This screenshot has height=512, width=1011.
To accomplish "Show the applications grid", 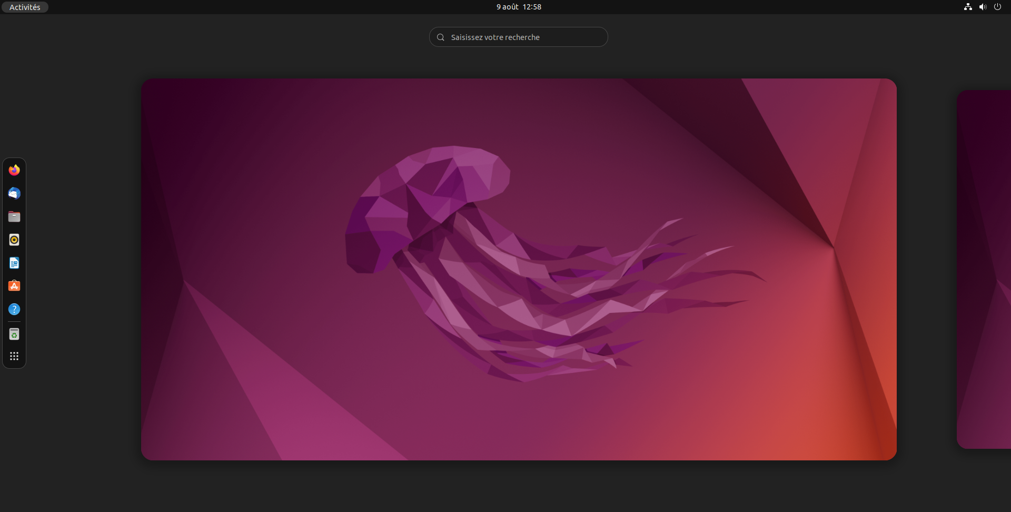I will click(x=14, y=357).
